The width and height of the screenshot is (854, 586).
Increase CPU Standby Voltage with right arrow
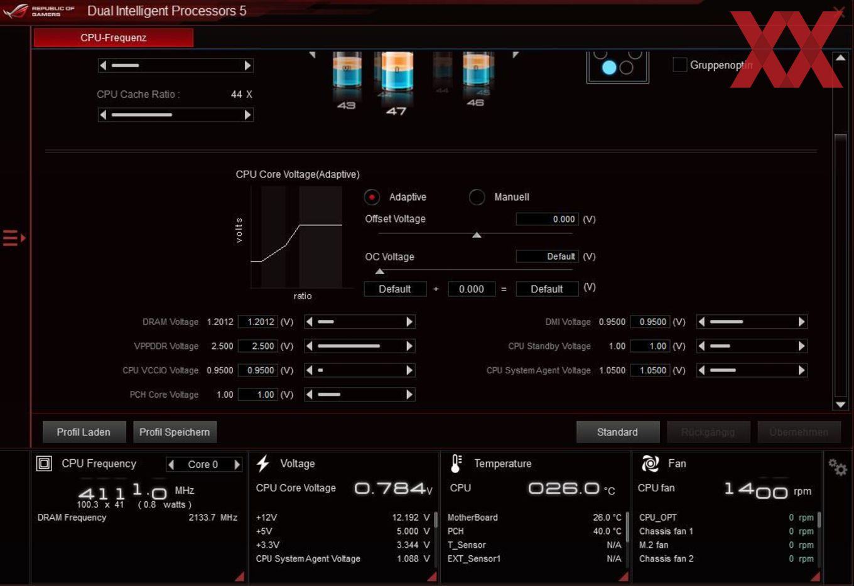801,346
